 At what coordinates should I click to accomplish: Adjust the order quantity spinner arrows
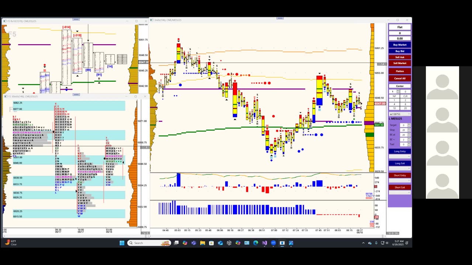coord(398,92)
